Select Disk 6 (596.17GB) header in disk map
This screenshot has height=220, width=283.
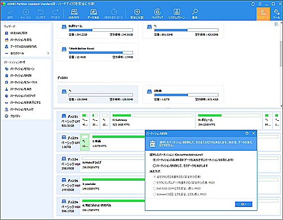(69, 206)
